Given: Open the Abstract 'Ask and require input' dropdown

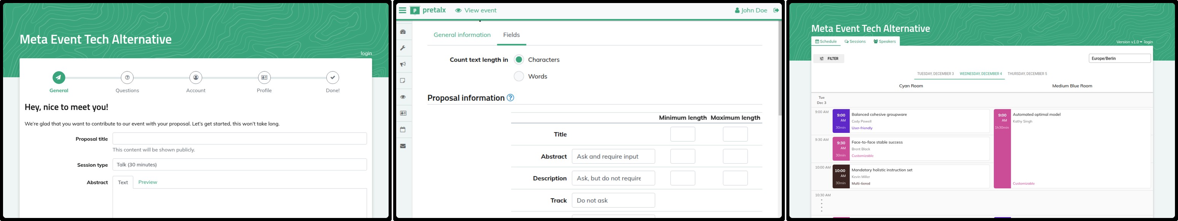Looking at the screenshot, I should pos(613,156).
